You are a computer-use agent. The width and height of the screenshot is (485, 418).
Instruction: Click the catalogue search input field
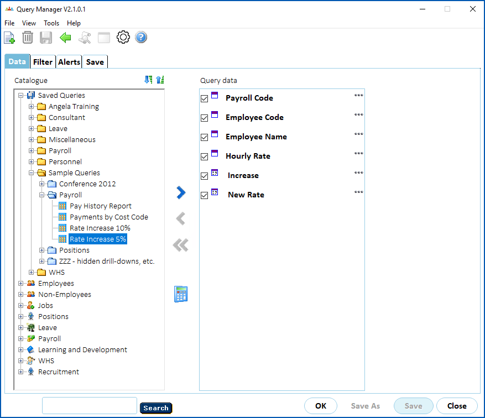click(x=90, y=406)
